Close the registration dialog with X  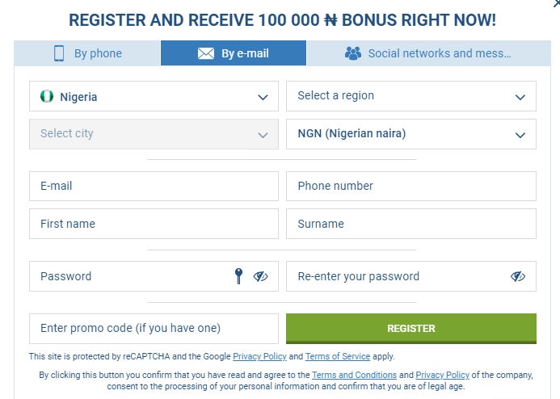(557, 3)
